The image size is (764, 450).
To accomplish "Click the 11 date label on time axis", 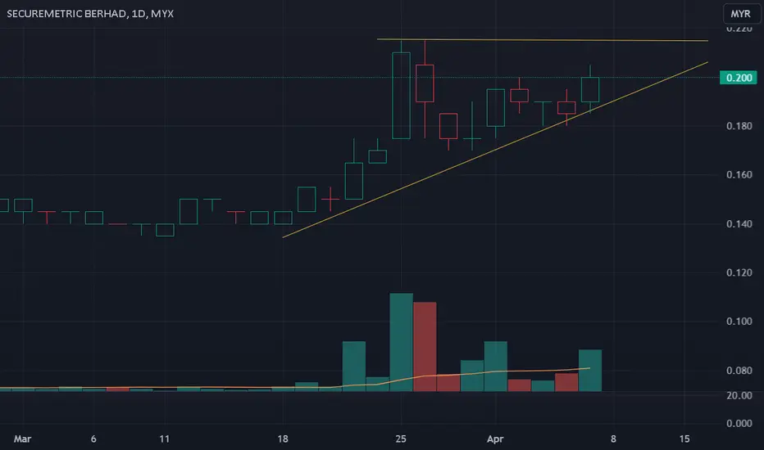I will (165, 439).
